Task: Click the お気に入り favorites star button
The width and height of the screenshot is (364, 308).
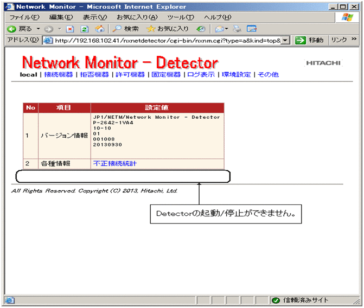Action: [x=168, y=29]
